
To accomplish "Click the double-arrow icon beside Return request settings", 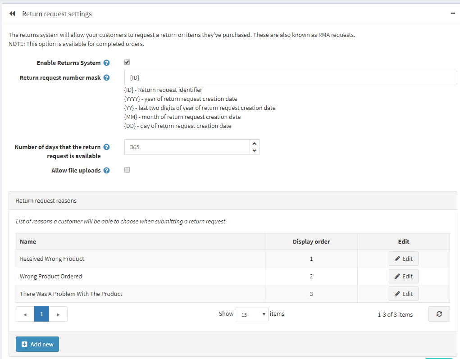I will coord(12,14).
